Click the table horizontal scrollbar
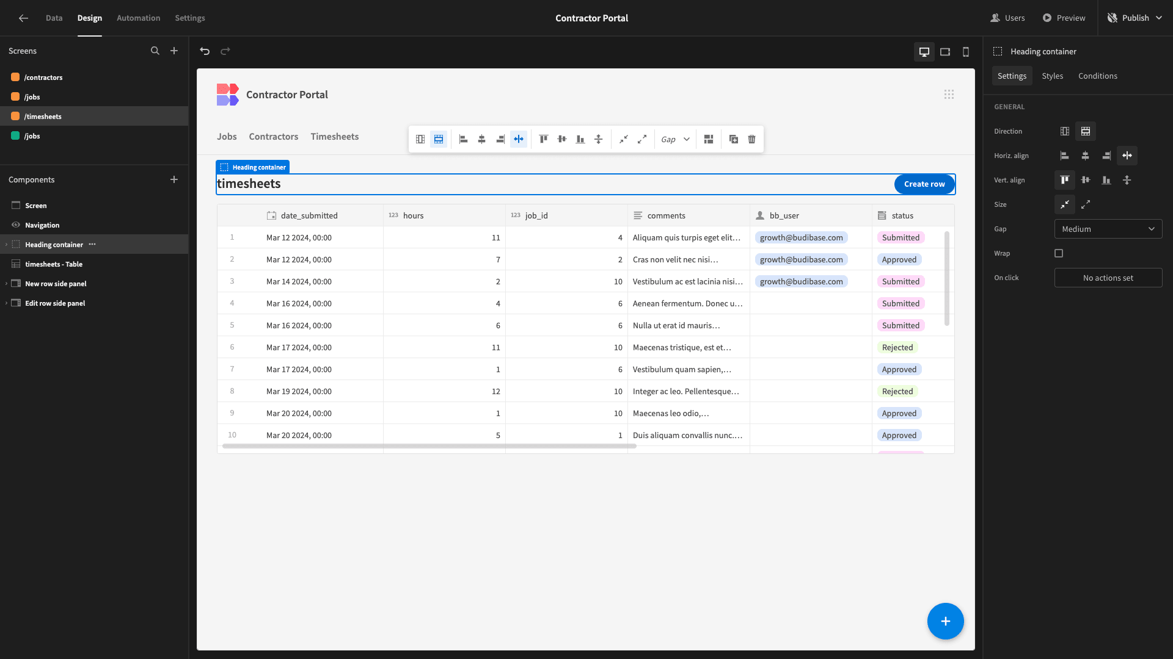The width and height of the screenshot is (1173, 659). pos(429,446)
